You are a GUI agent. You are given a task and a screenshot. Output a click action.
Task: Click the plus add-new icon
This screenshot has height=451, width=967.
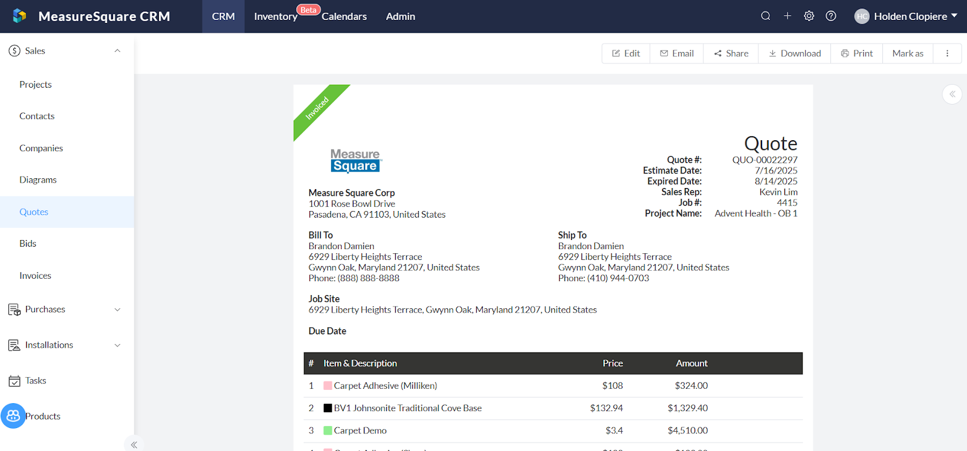click(x=788, y=16)
